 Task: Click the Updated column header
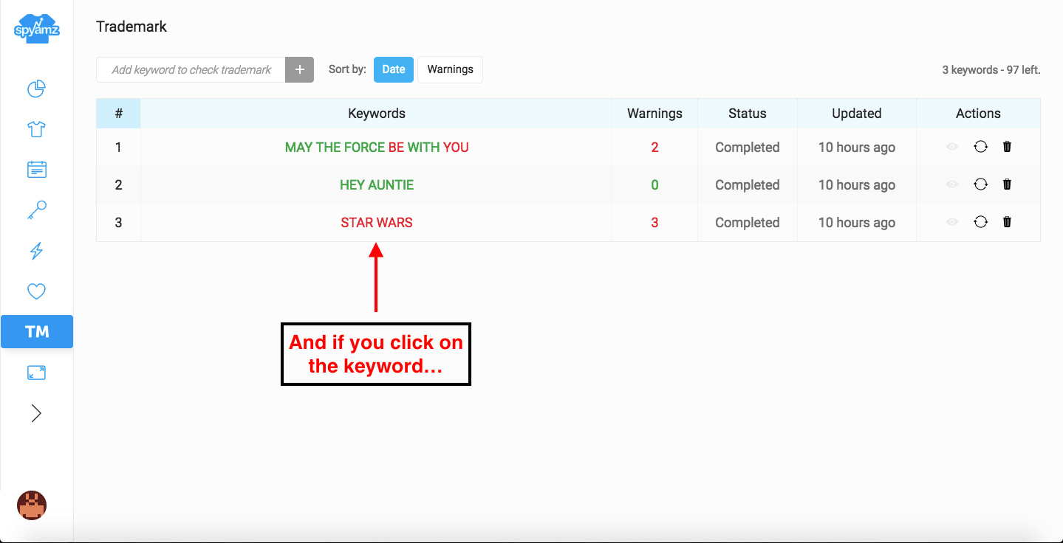pyautogui.click(x=857, y=114)
